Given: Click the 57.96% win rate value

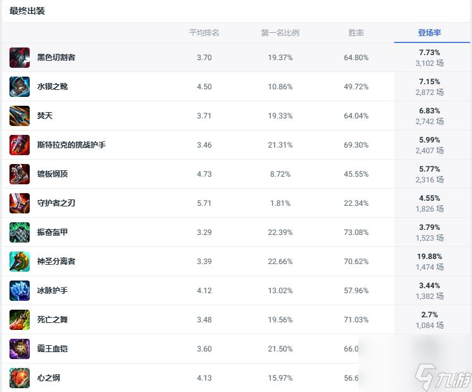Looking at the screenshot, I should click(356, 291).
